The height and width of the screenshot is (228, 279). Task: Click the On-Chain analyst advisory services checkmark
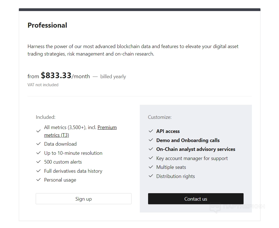click(x=151, y=149)
